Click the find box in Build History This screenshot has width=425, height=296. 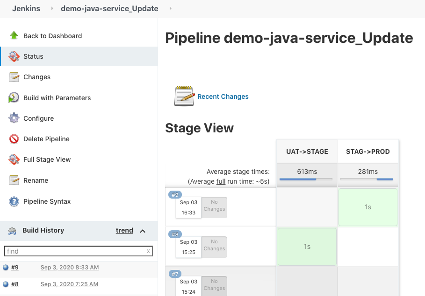click(x=75, y=251)
